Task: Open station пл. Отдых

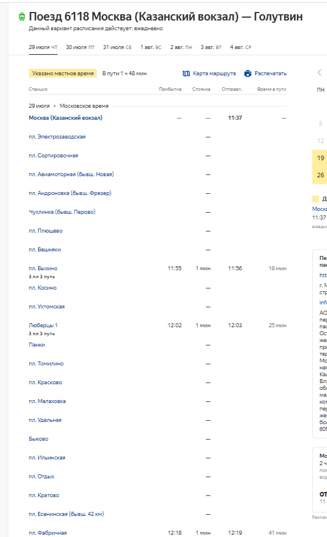Action: tap(42, 477)
